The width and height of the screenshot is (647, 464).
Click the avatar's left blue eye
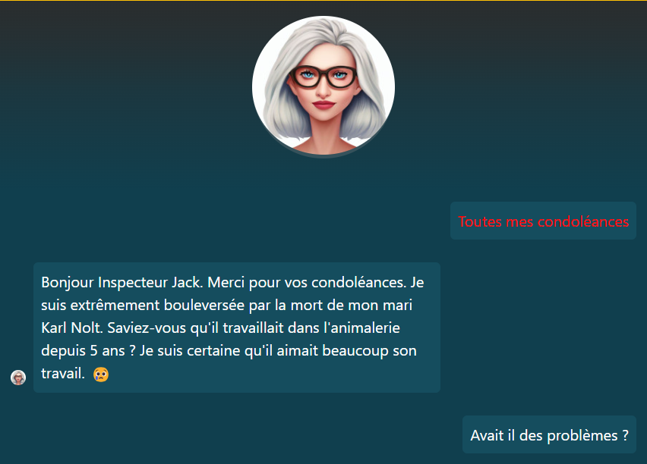coord(307,75)
